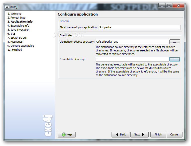Select step 3. Application info
The image size is (191, 146).
coord(20,22)
